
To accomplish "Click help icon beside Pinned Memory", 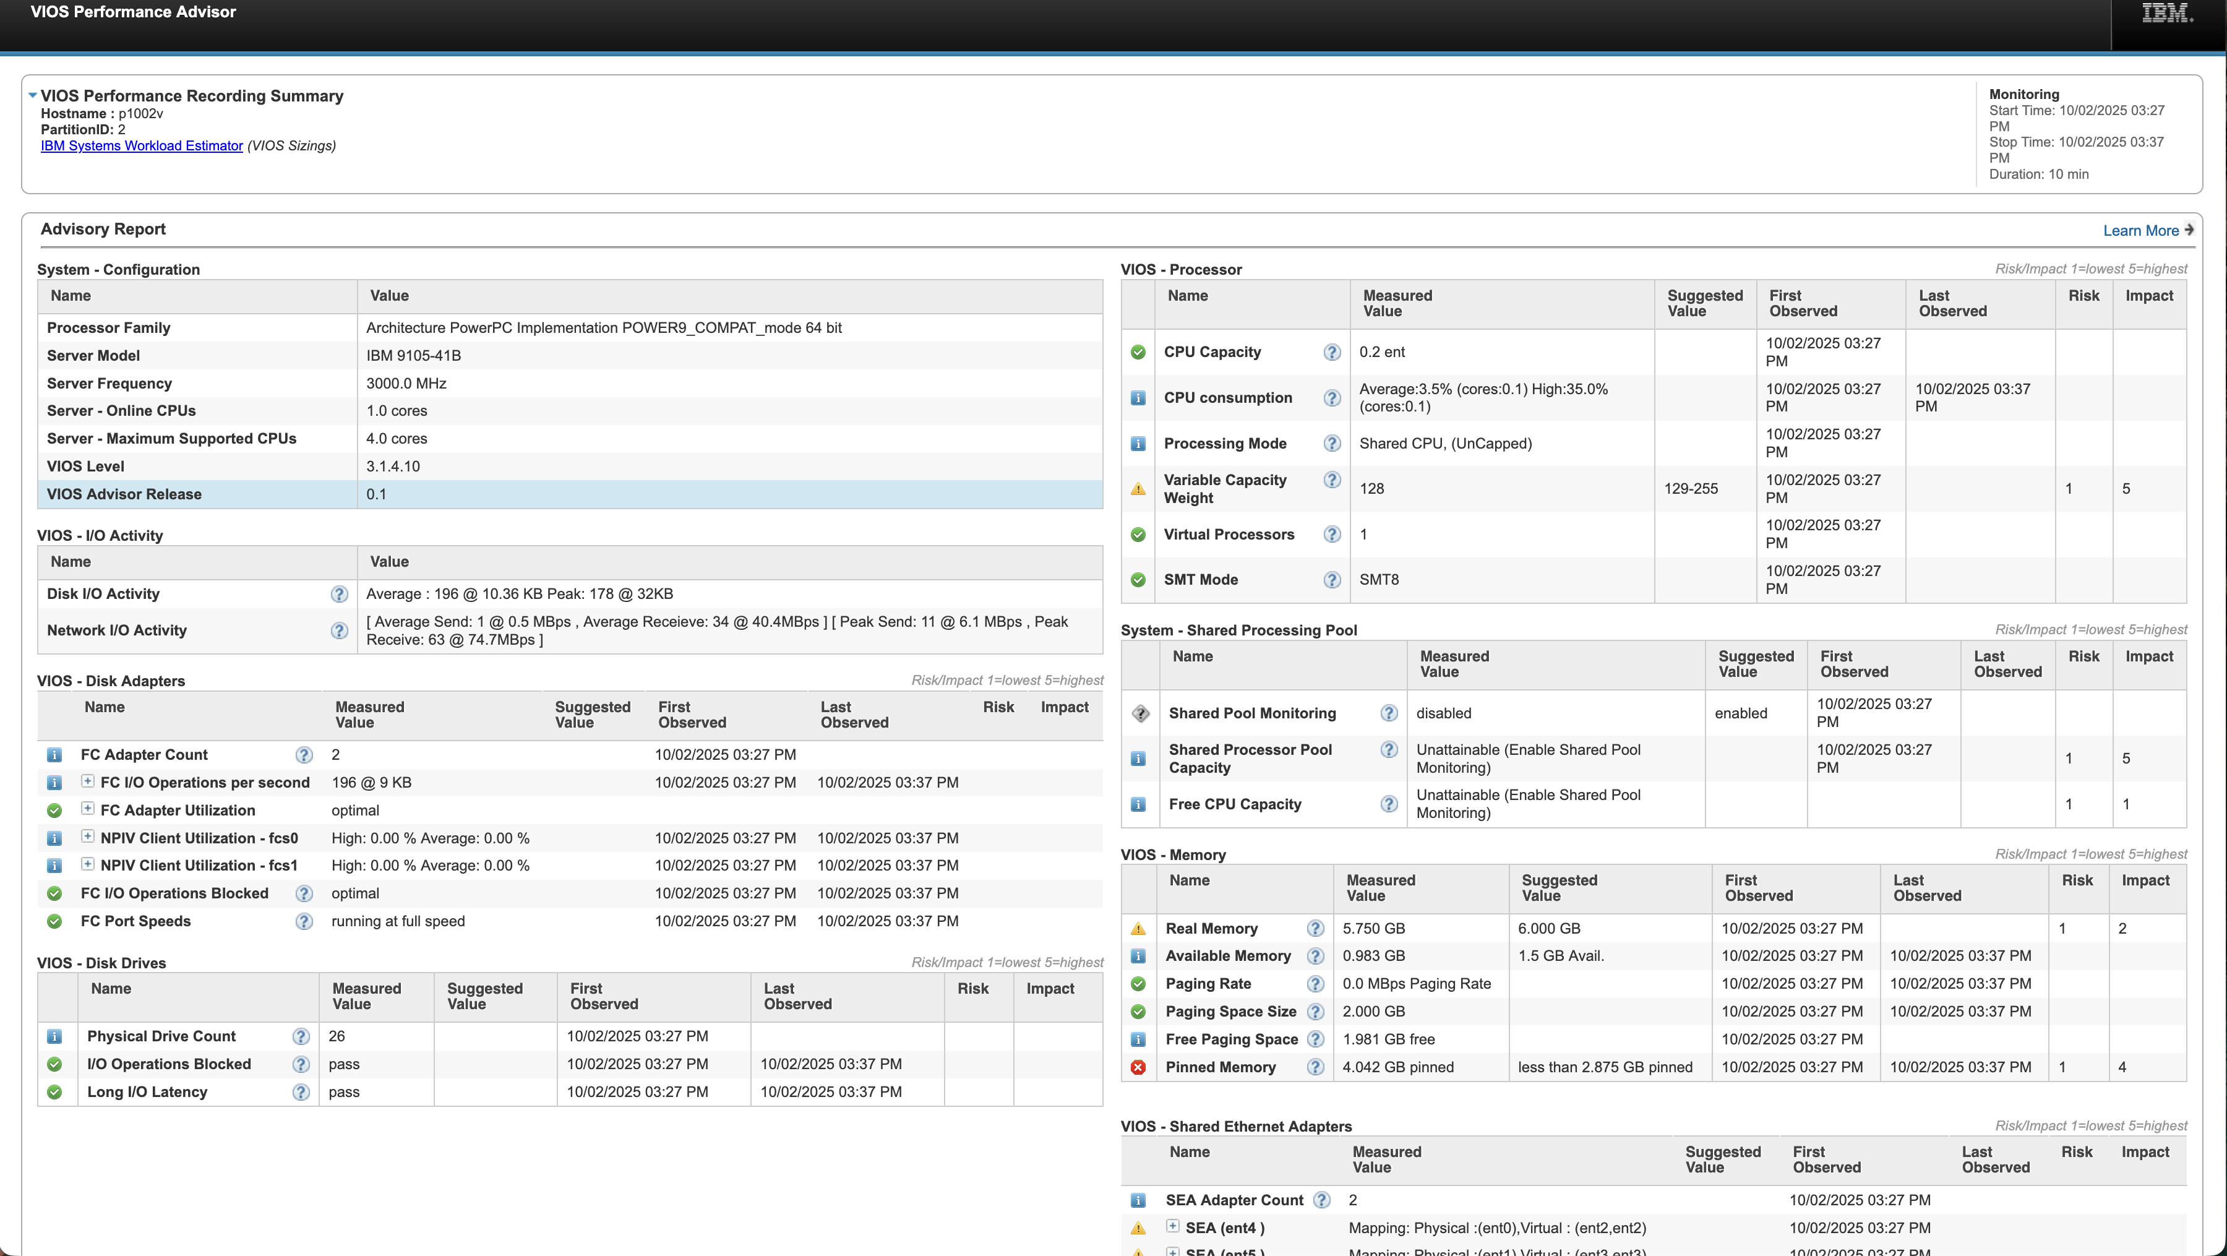I will pos(1315,1067).
